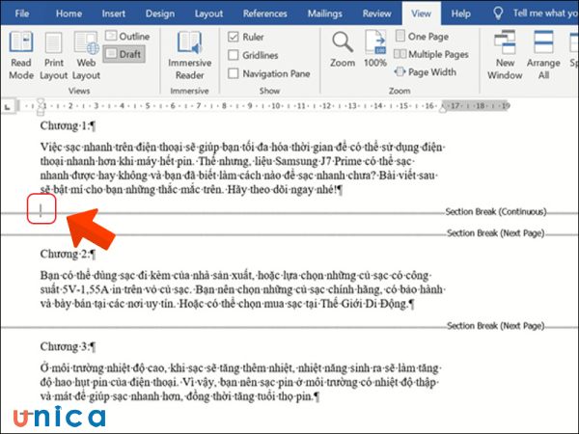Open a New Window
The height and width of the screenshot is (434, 579).
pos(505,54)
